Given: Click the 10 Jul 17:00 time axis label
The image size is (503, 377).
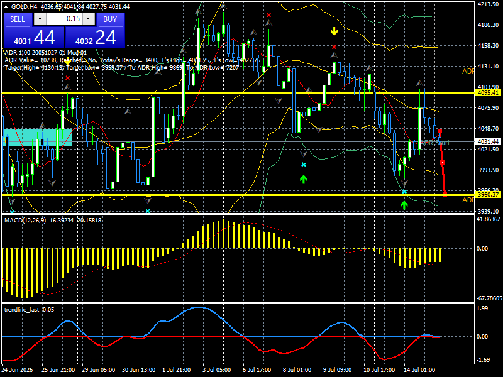Looking at the screenshot, I should click(379, 370).
